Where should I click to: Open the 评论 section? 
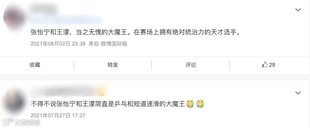tap(191, 65)
